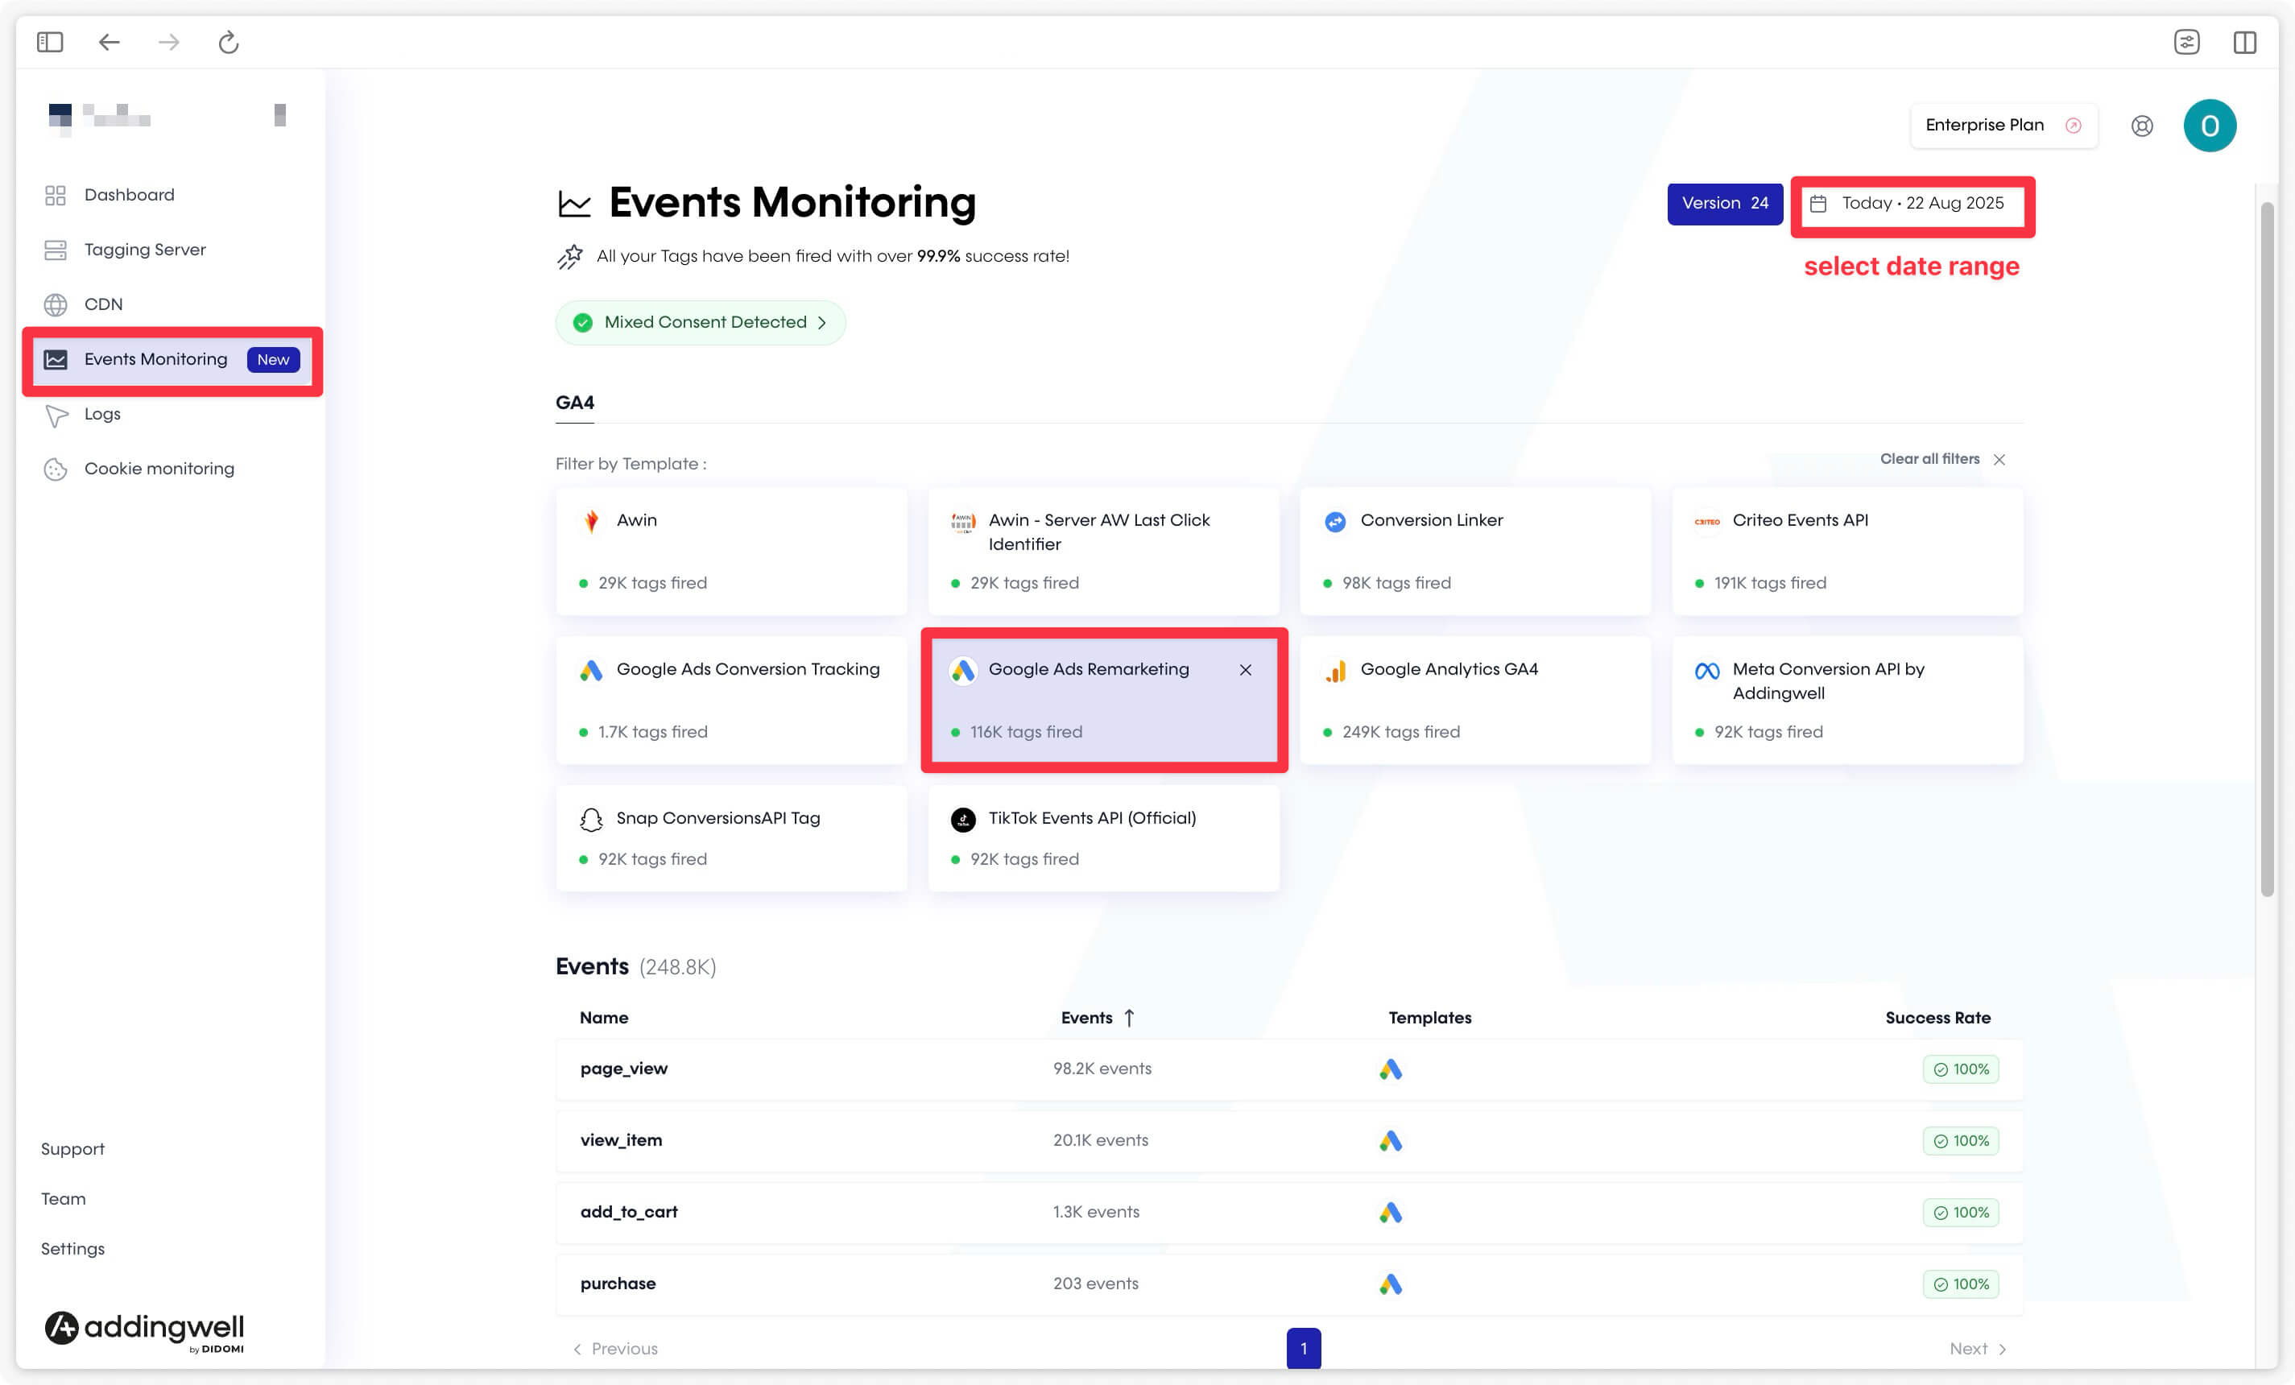The image size is (2295, 1385).
Task: Filter by Snap ConversionsAPI Tag
Action: click(x=731, y=837)
